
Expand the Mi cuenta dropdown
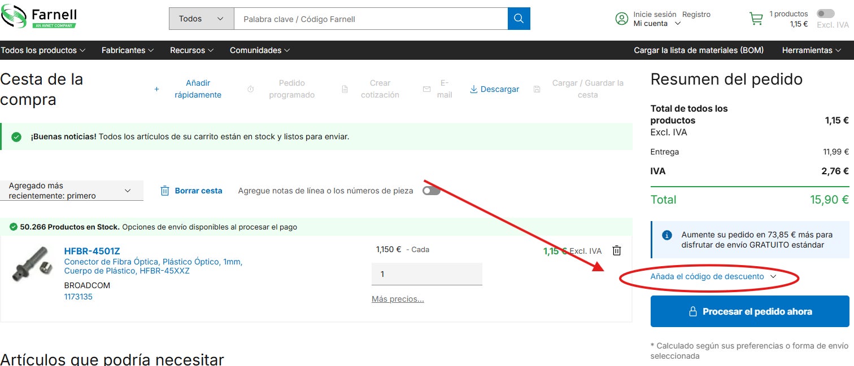pos(657,24)
